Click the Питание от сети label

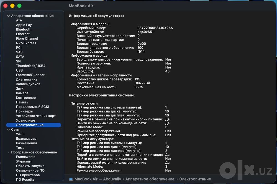(x=84, y=104)
